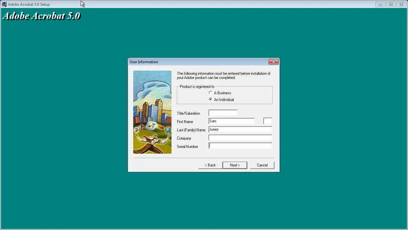Click the small middle initial field

[268, 121]
